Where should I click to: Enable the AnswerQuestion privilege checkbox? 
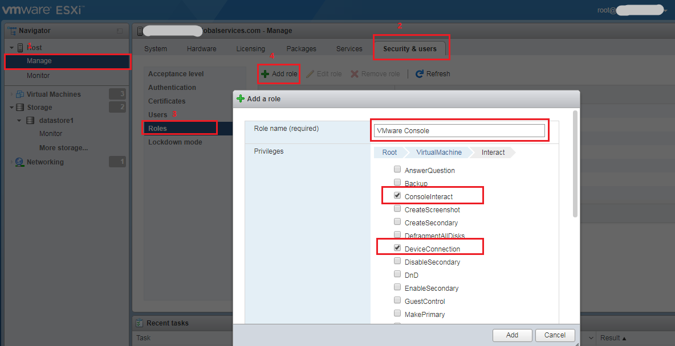(x=397, y=170)
